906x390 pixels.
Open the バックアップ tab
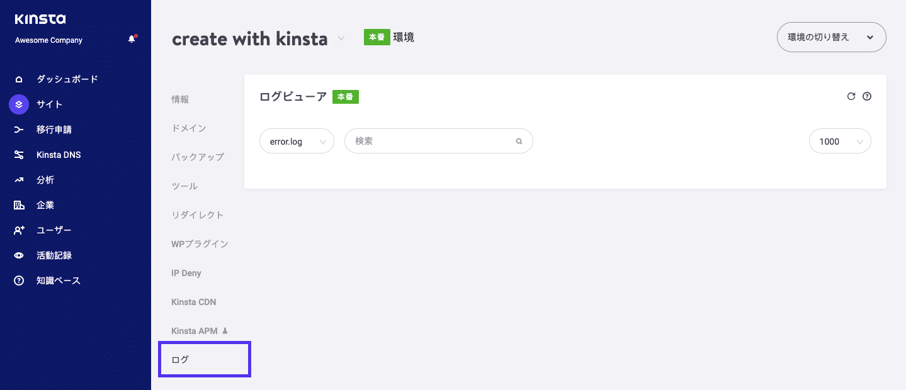pos(196,157)
